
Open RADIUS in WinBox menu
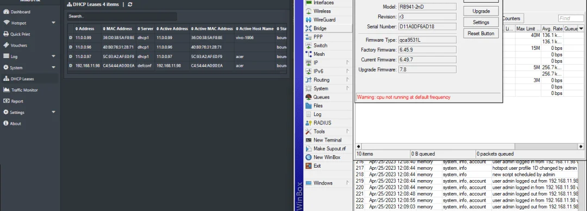(x=322, y=123)
